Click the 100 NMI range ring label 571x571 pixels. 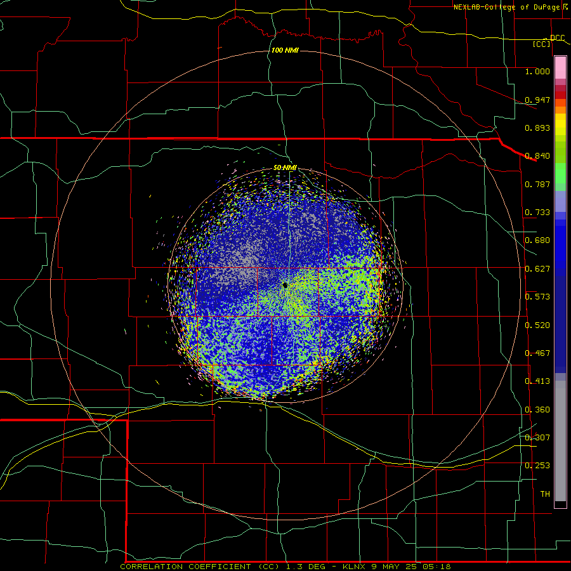click(x=285, y=50)
